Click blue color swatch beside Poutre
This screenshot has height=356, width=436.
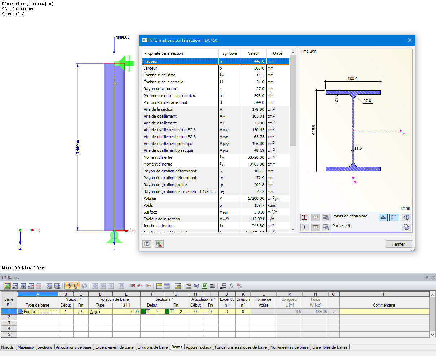point(20,312)
